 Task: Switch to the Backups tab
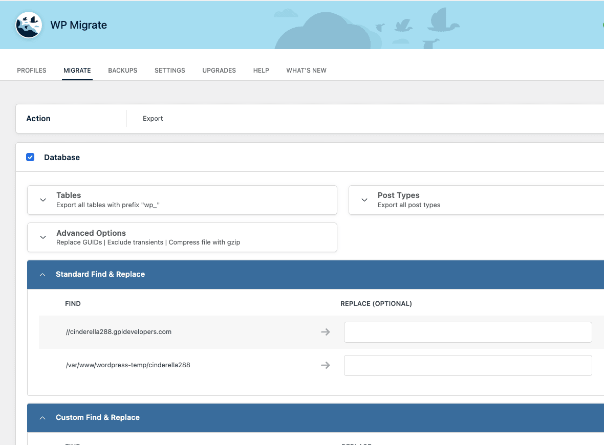122,71
